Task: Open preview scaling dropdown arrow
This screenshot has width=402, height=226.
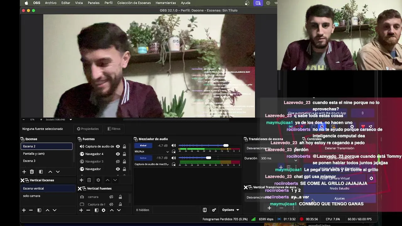Action: (71, 120)
